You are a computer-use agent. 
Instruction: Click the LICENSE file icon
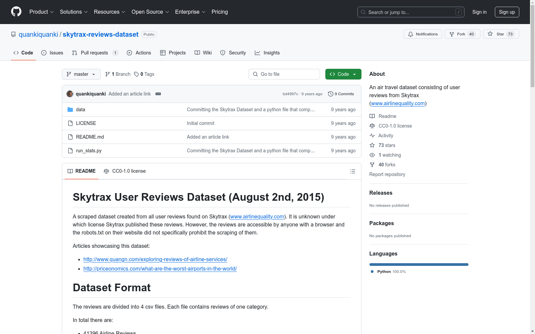[70, 123]
